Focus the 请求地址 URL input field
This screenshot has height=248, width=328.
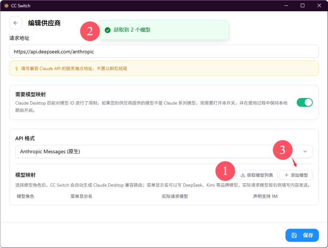coord(164,52)
